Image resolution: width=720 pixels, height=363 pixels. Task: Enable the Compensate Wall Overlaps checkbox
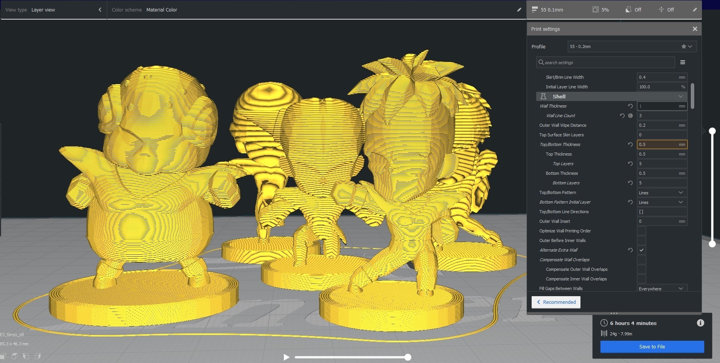[x=641, y=260]
